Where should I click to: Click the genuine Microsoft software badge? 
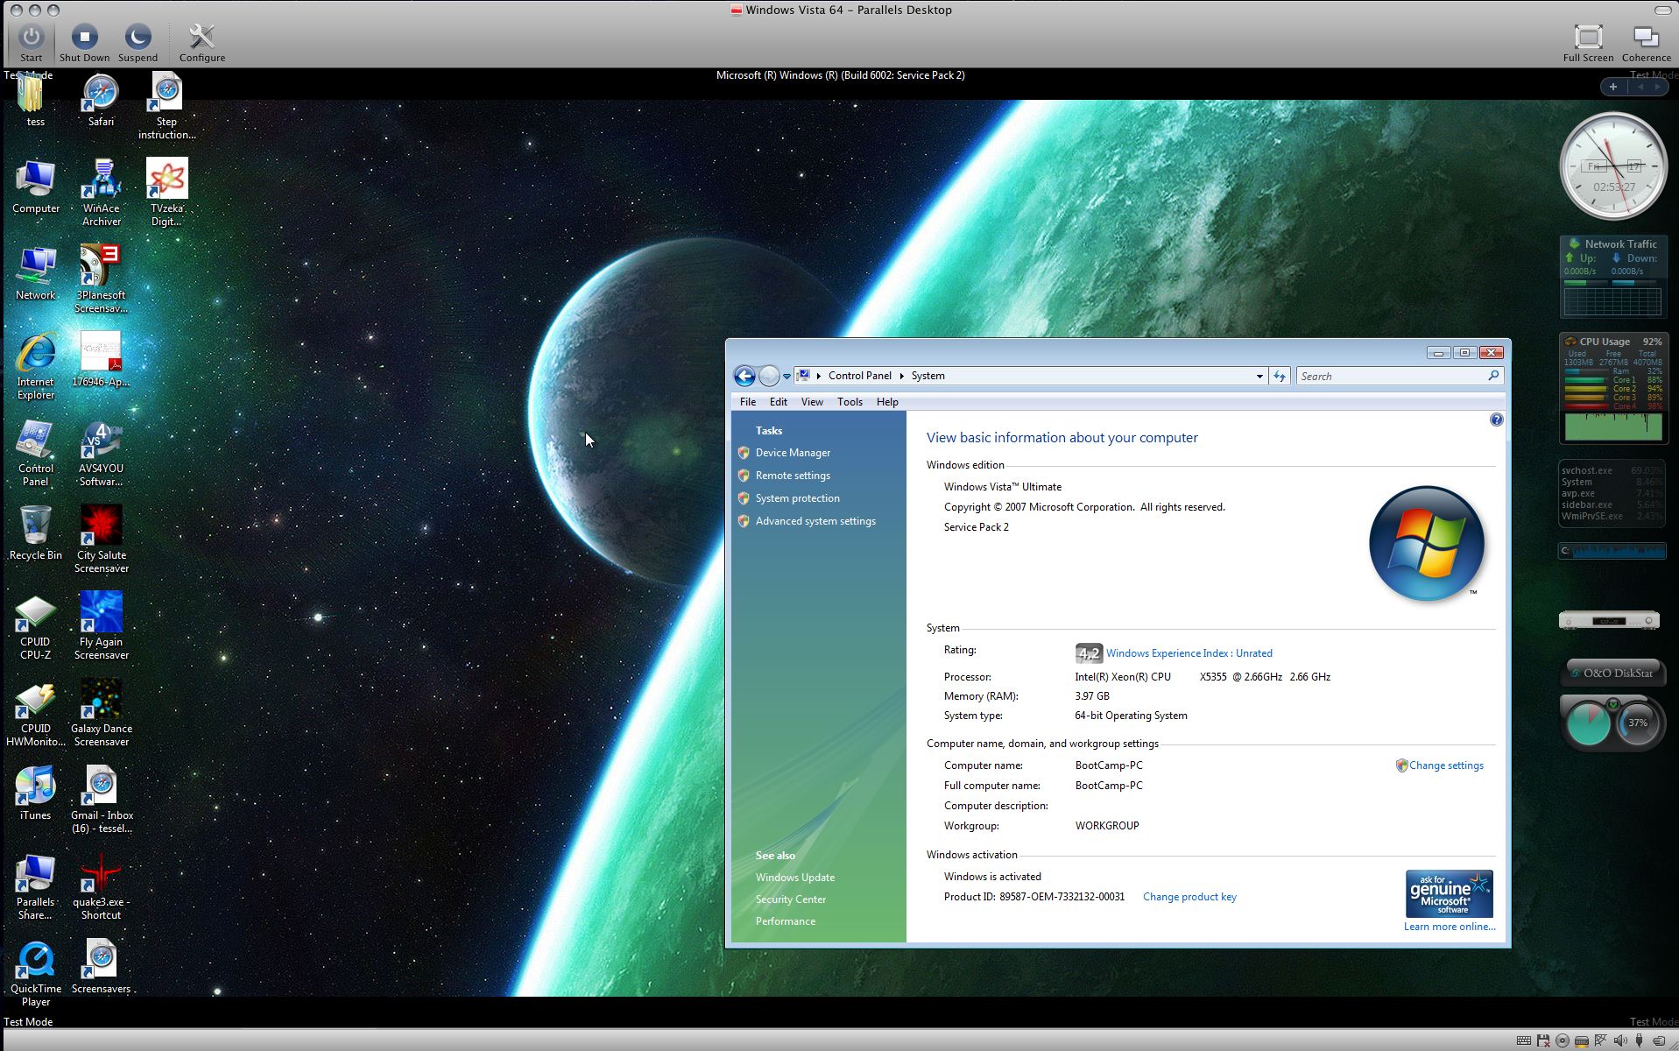(x=1449, y=893)
